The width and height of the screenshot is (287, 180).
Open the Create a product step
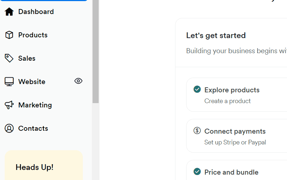pos(227,101)
